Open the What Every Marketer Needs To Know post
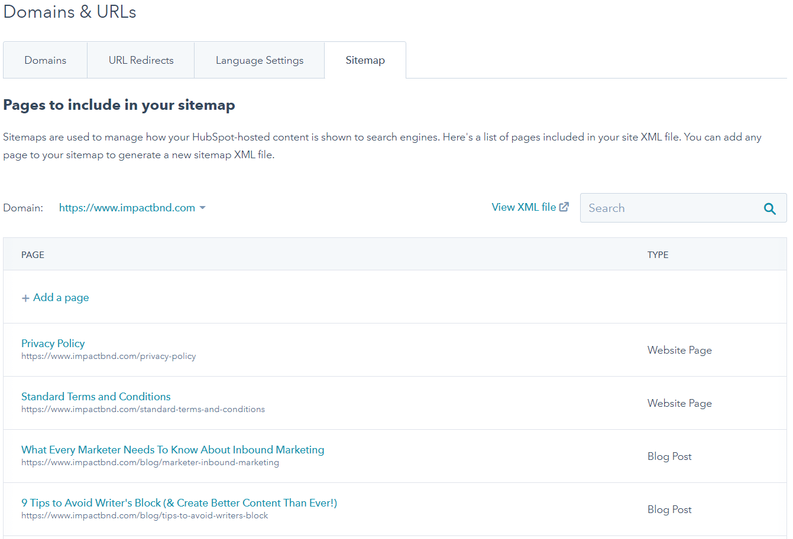This screenshot has height=539, width=793. click(x=173, y=450)
